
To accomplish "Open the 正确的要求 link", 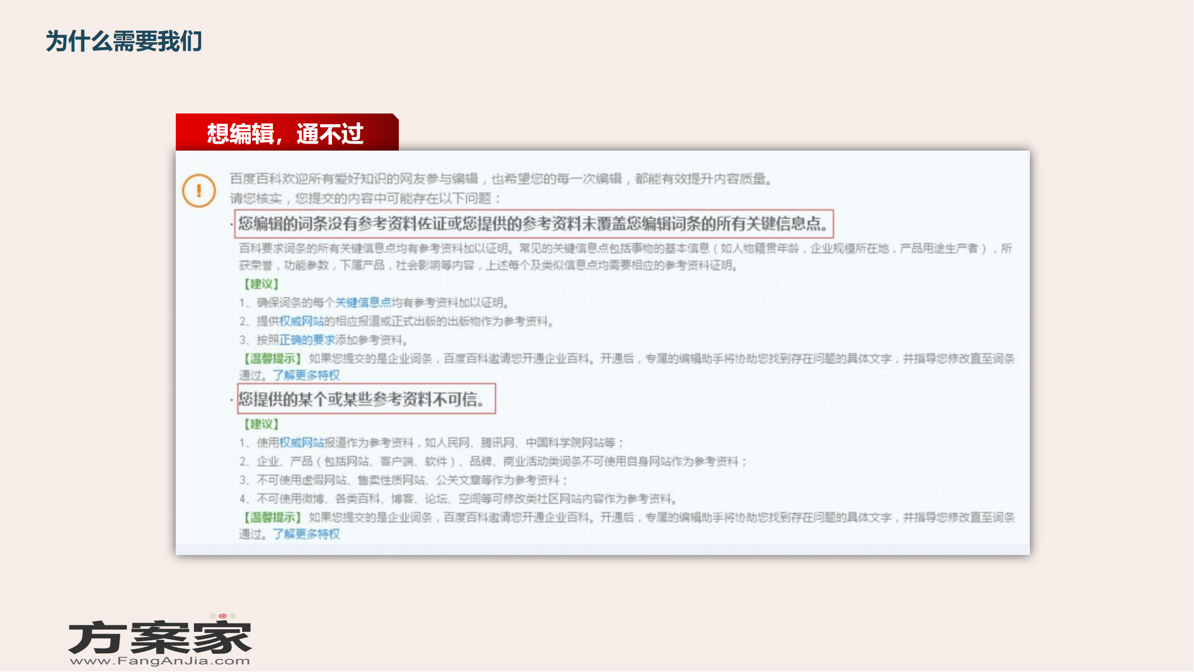I will click(307, 340).
